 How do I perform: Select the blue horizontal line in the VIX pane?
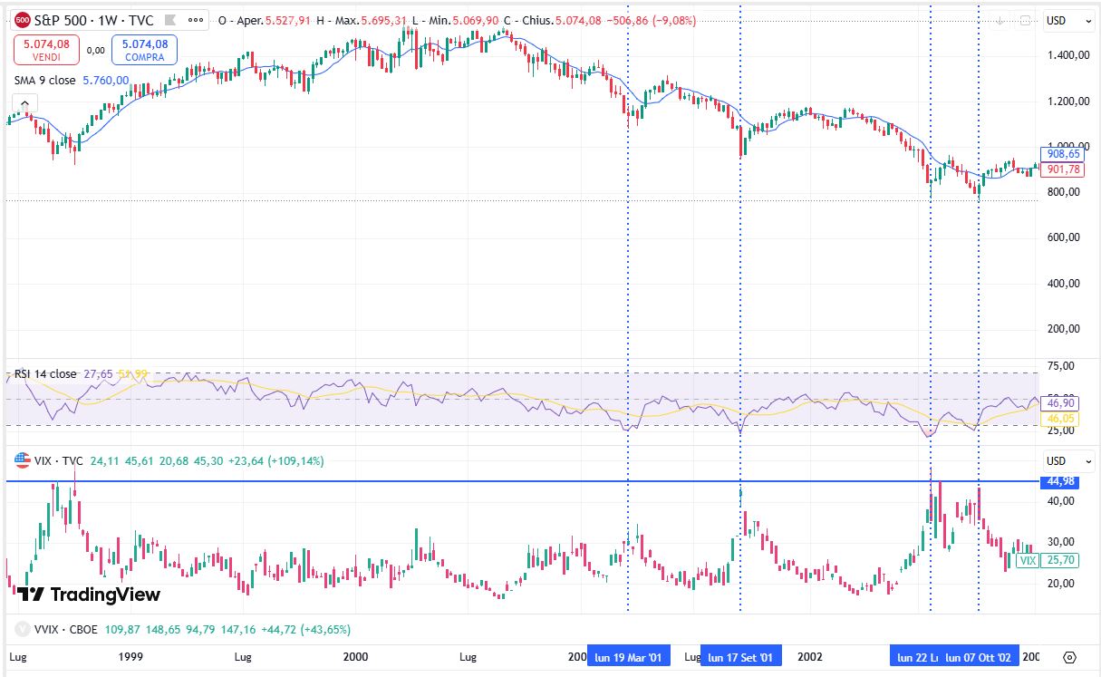click(x=521, y=481)
